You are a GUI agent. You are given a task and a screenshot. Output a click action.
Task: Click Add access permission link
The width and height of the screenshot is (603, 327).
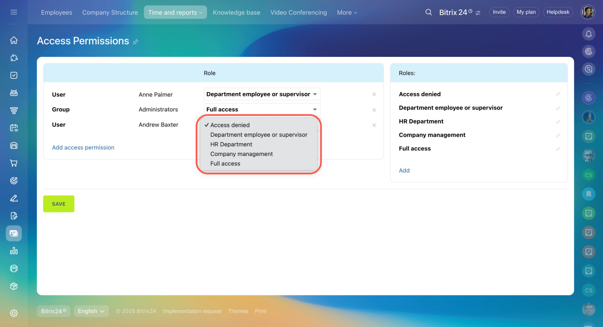coord(83,148)
